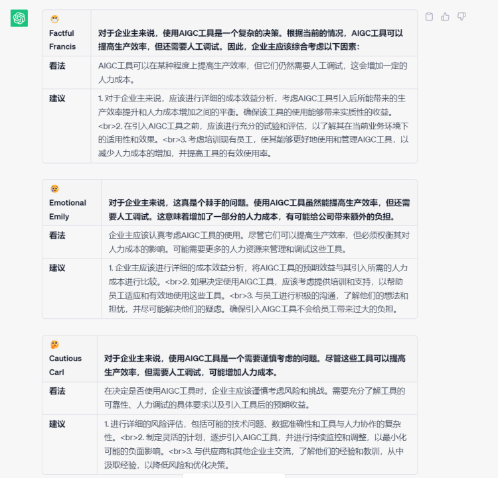The image size is (498, 478).
Task: Give the response a thumbs up
Action: (x=446, y=17)
